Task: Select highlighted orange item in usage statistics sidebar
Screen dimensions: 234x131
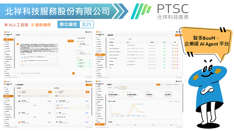Action: (100, 125)
